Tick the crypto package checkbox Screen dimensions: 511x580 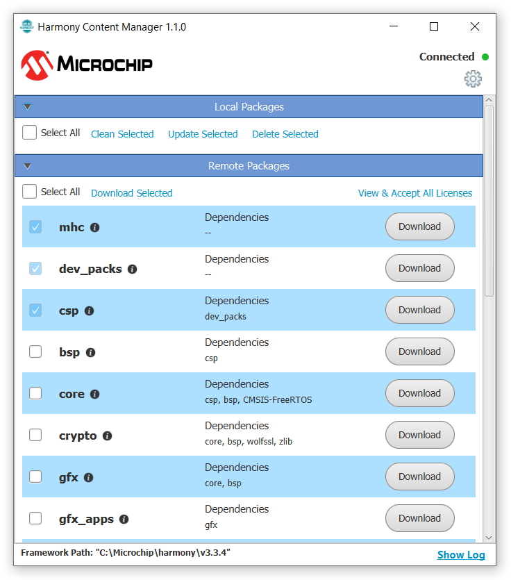point(35,435)
